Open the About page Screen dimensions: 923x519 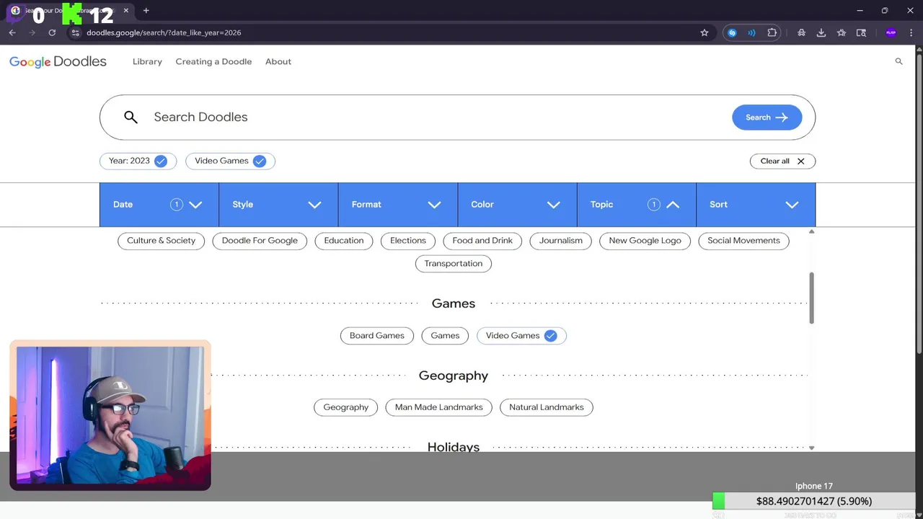point(278,62)
